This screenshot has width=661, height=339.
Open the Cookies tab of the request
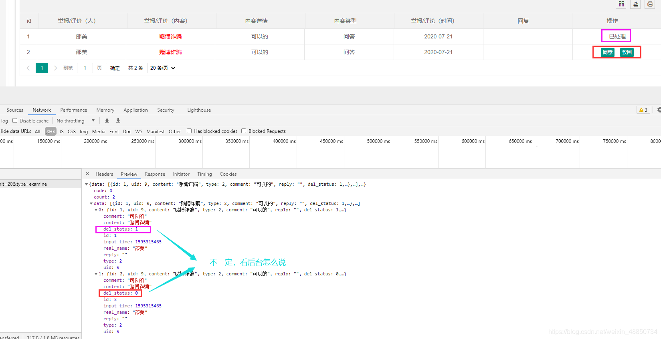pyautogui.click(x=228, y=174)
